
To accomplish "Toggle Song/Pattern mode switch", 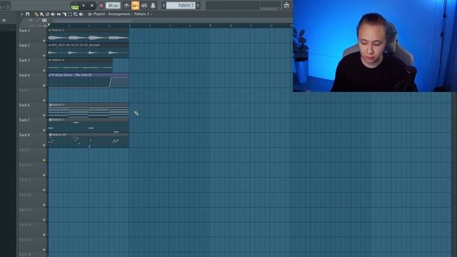I will coord(75,6).
